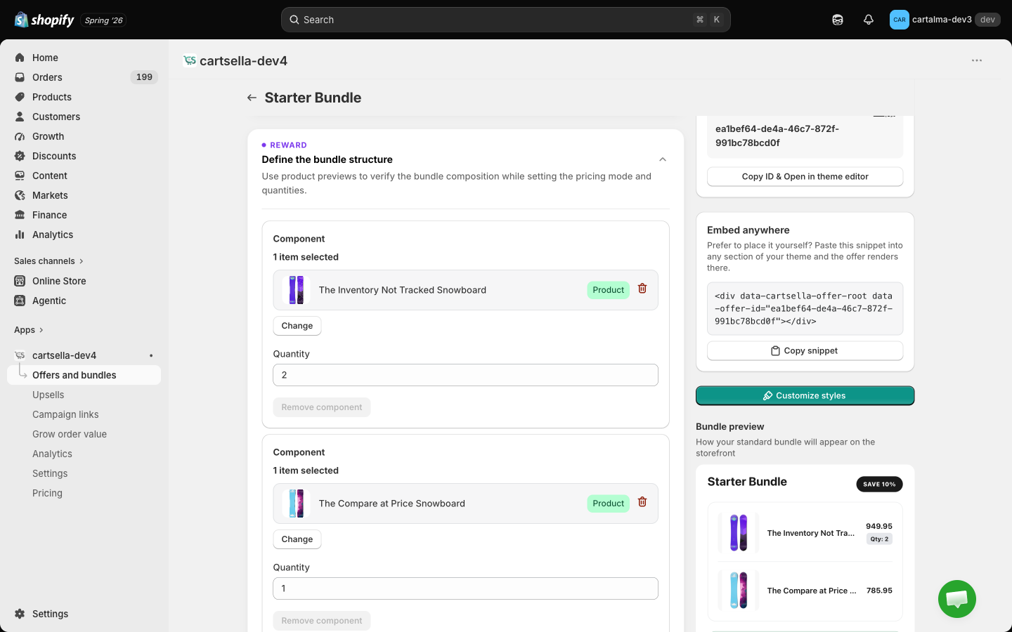1012x632 pixels.
Task: Open the green chat widget
Action: 957,599
